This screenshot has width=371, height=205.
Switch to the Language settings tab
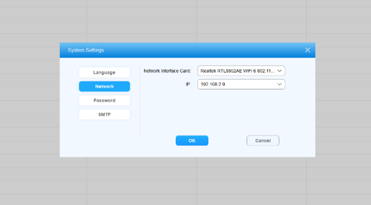(x=104, y=72)
